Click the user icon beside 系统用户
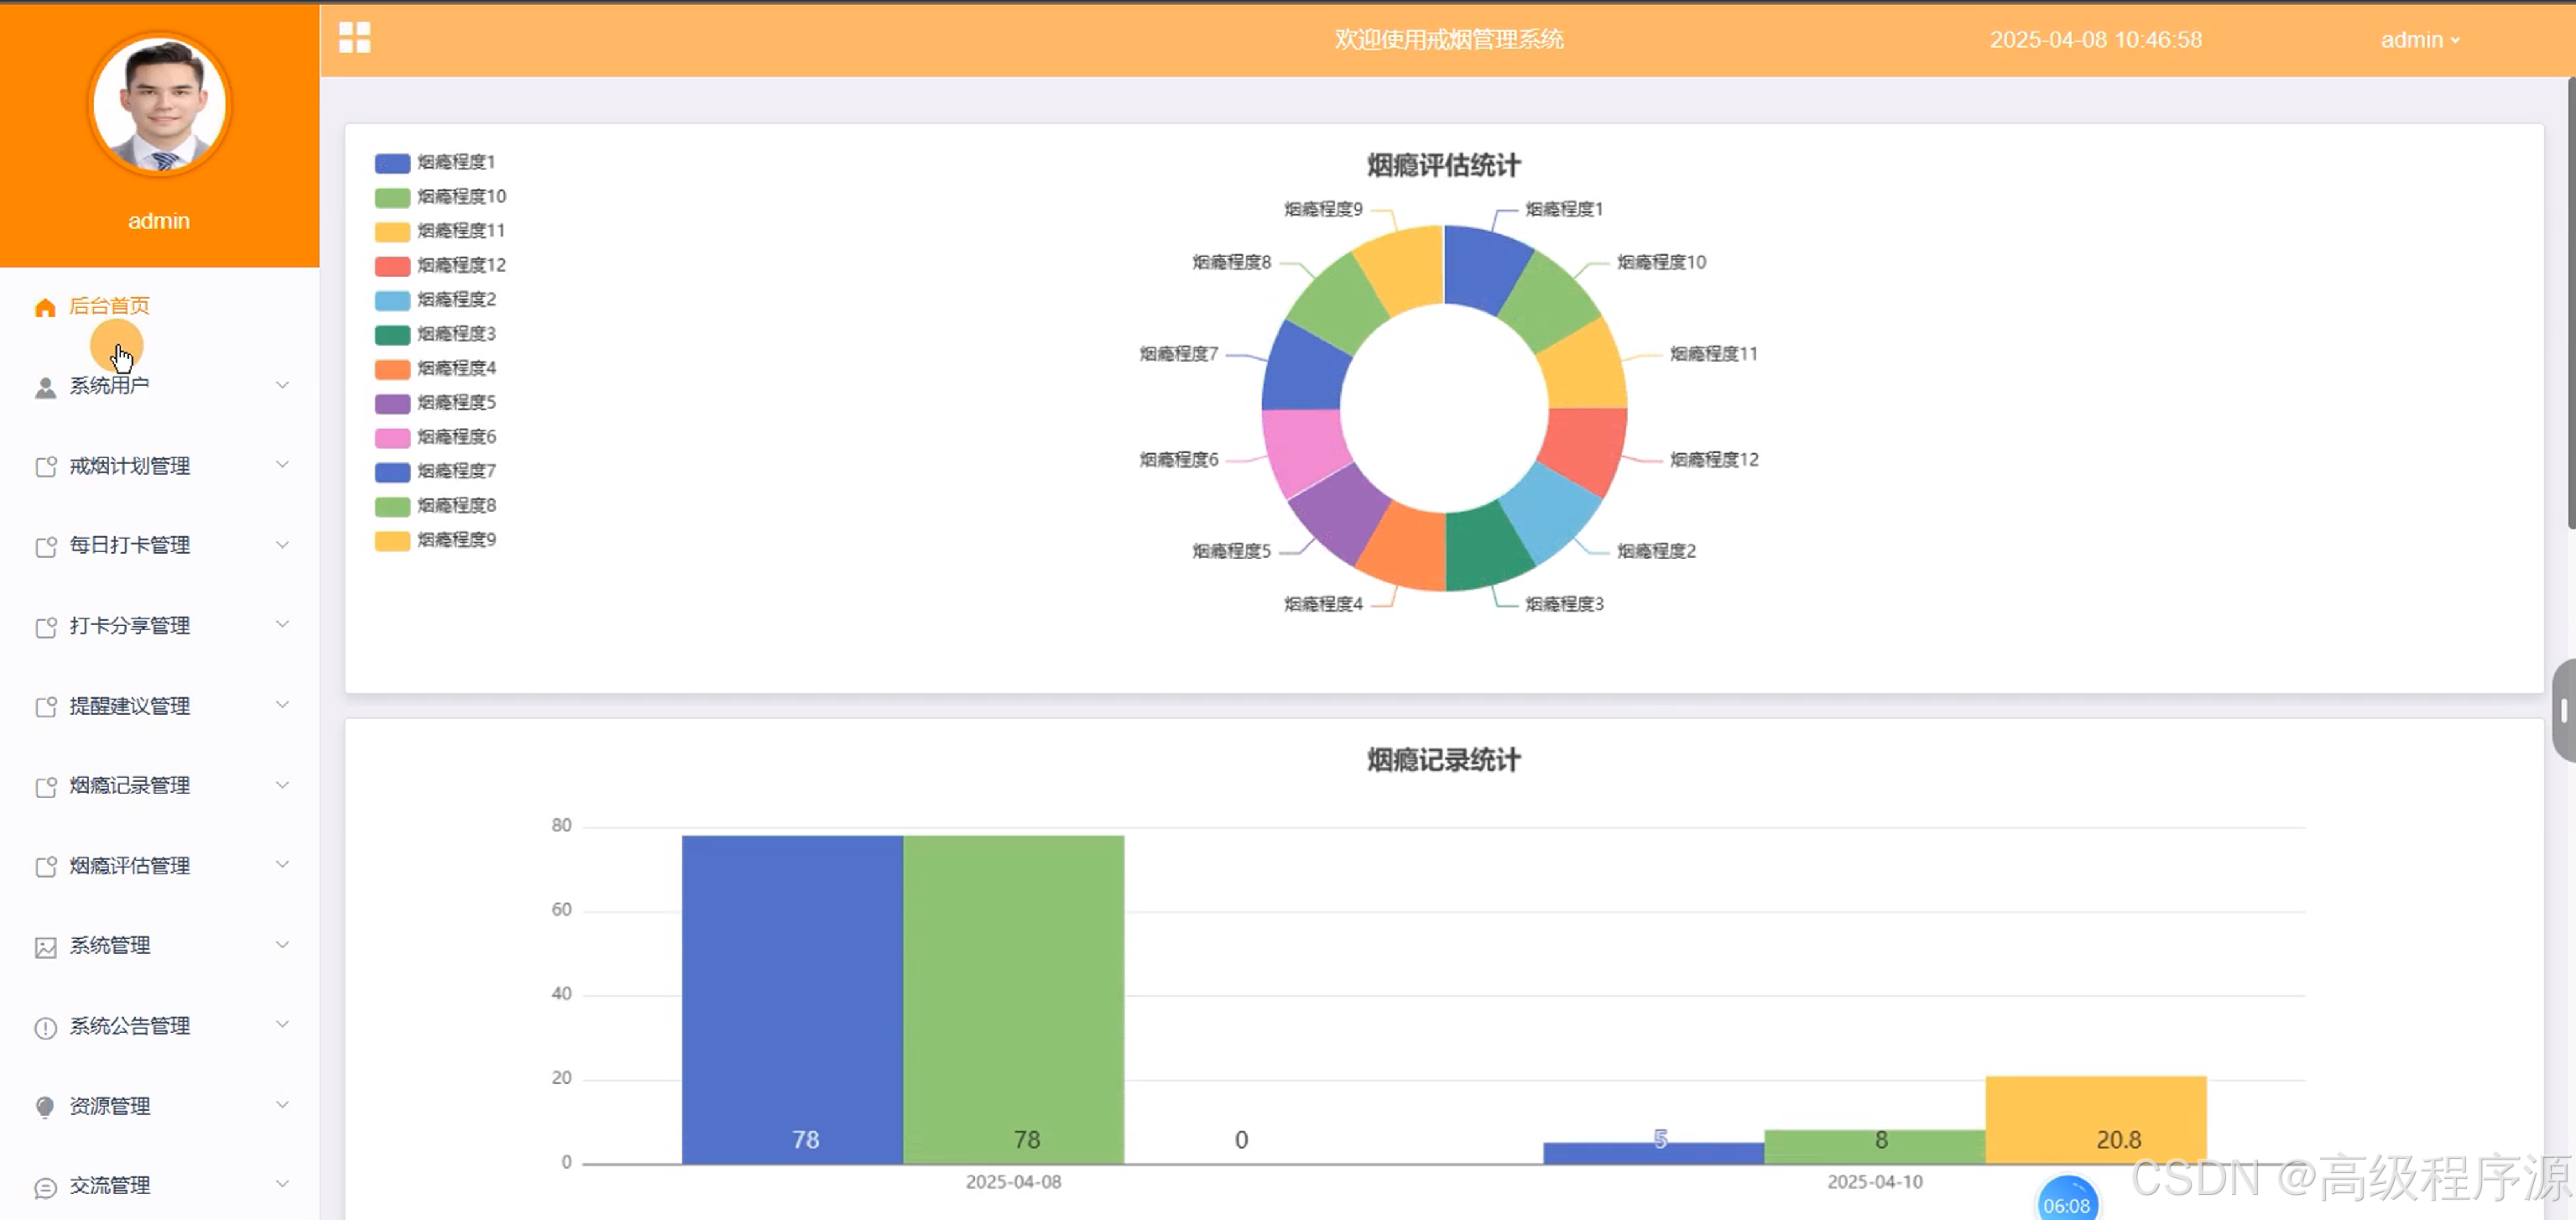The height and width of the screenshot is (1220, 2576). [x=45, y=387]
